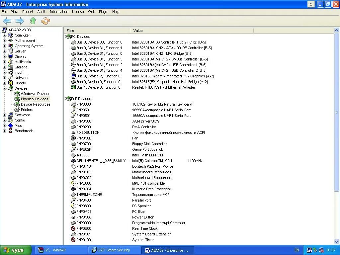The width and height of the screenshot is (340, 255).
Task: Select the Intel Flash EEPROM value
Action: 147,155
